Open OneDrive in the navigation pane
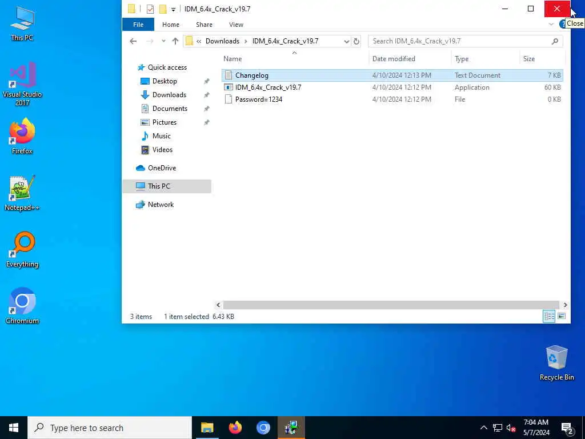 (x=162, y=168)
